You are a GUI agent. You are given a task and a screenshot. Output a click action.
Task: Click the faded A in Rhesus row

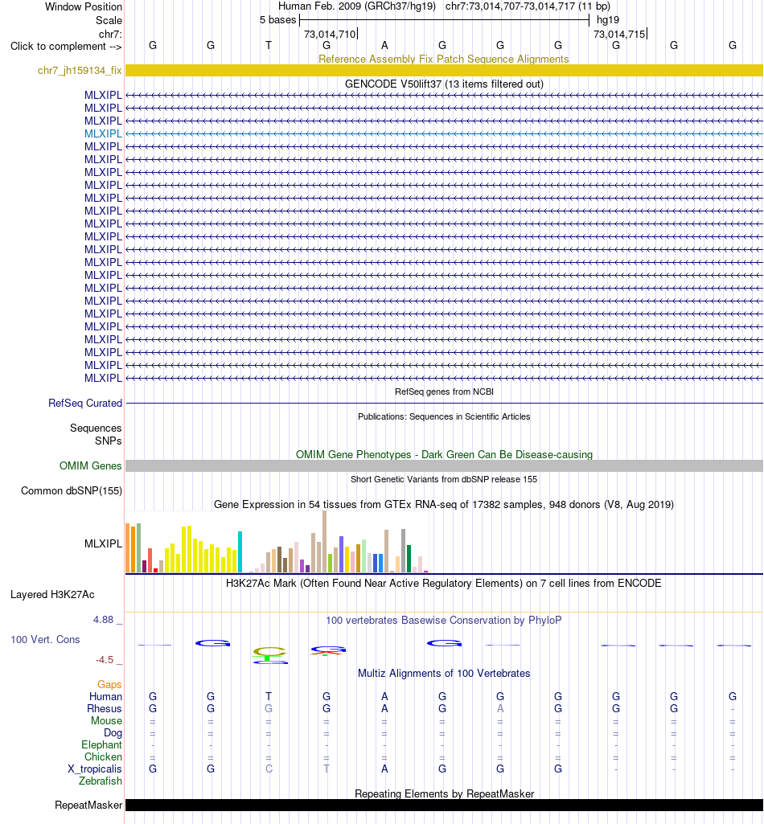coord(500,708)
